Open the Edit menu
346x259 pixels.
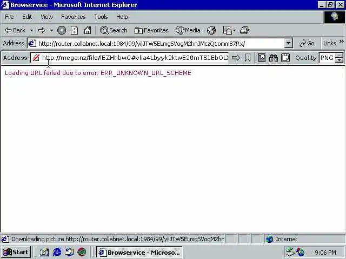27,17
